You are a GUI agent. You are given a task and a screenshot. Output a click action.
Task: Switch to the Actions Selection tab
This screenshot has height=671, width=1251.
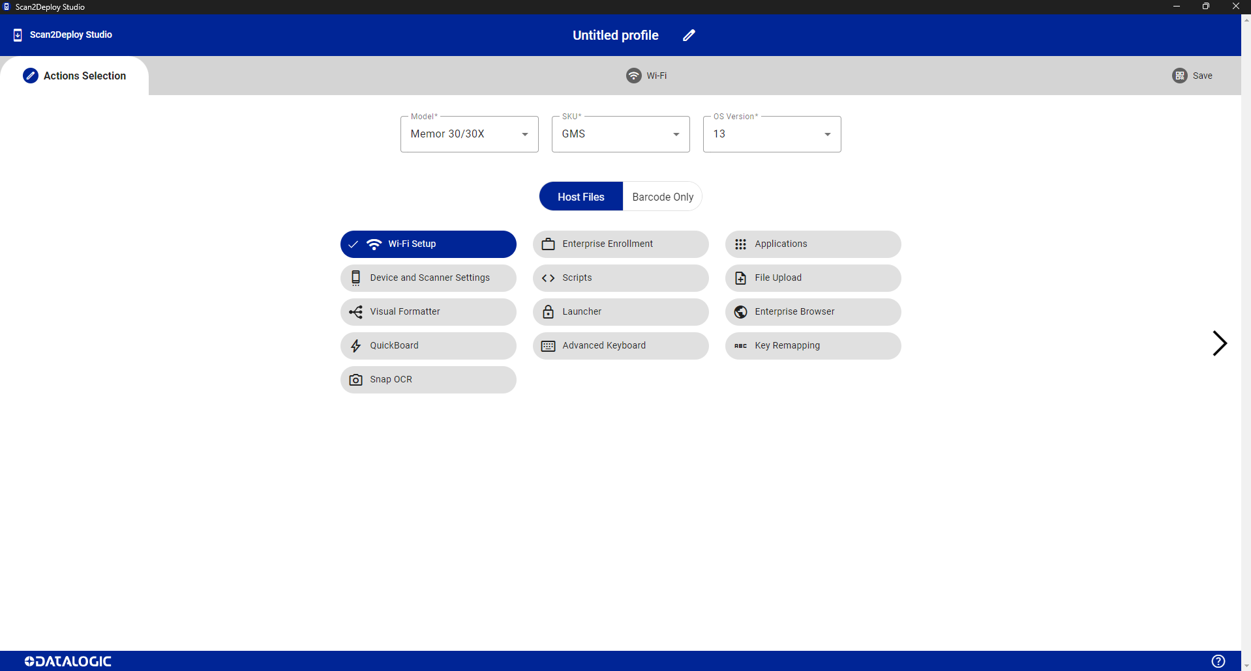[74, 76]
